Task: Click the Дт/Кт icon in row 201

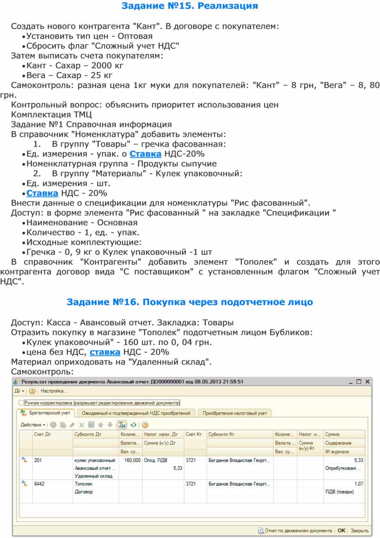Action: (24, 459)
